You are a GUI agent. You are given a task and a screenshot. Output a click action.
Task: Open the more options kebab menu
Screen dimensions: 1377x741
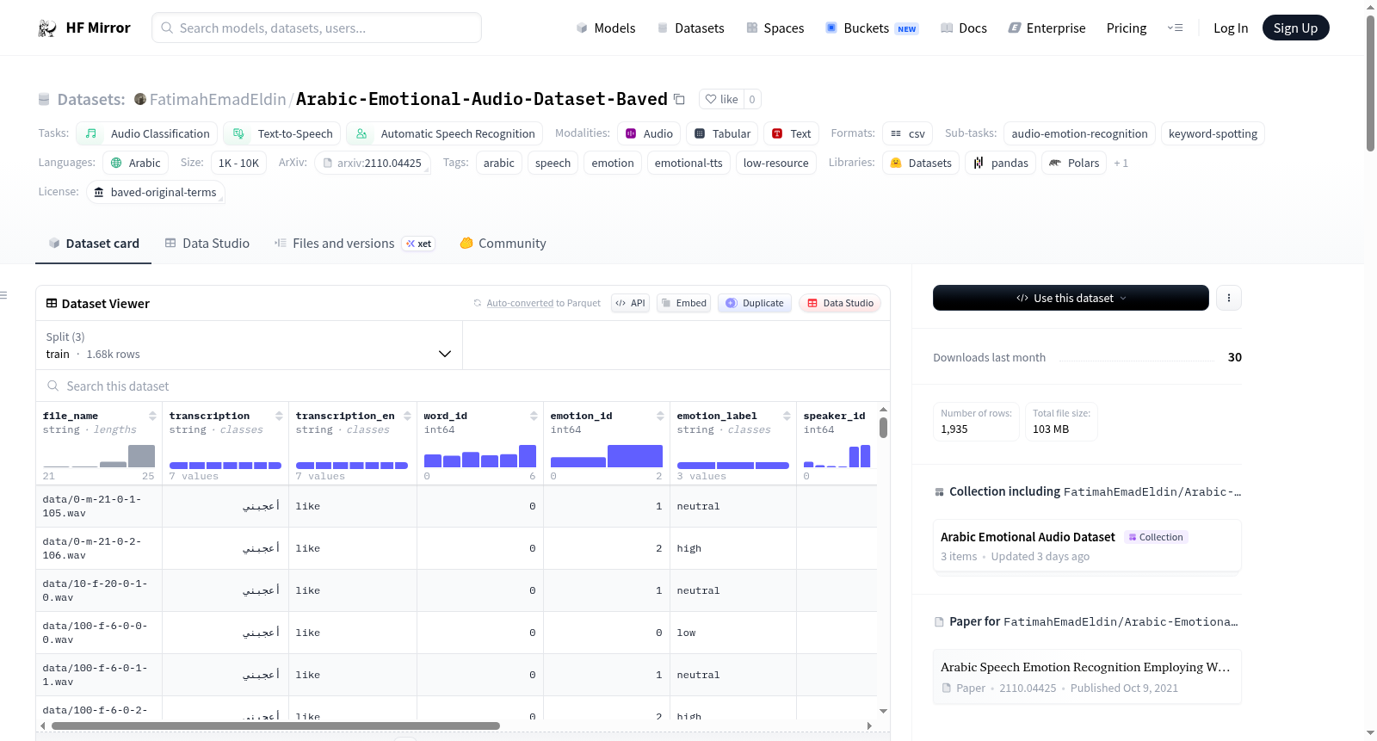pos(1229,298)
